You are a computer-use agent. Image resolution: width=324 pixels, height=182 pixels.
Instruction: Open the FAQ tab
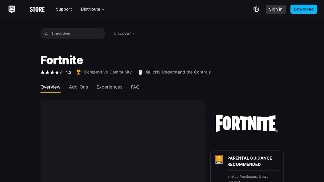point(135,87)
